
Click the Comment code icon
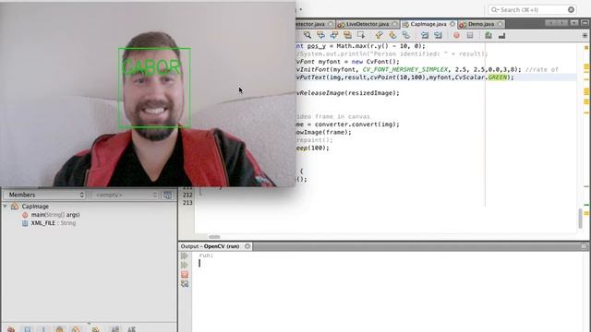coord(488,35)
